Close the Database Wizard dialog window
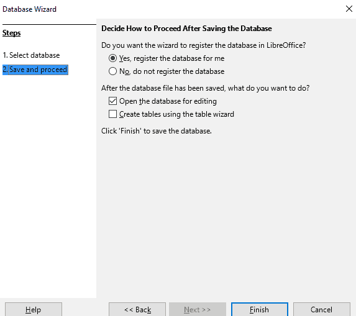 349,9
